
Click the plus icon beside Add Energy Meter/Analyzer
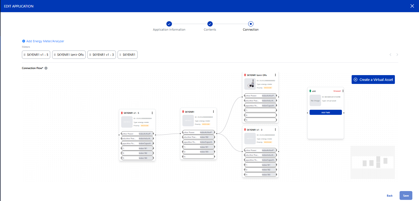pyautogui.click(x=24, y=41)
